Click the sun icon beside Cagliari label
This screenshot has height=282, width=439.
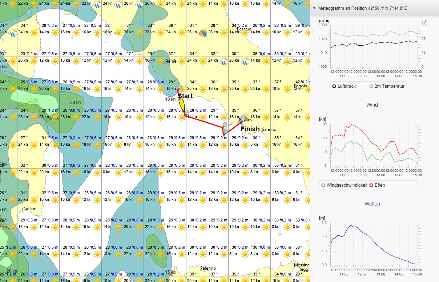[x=34, y=199]
